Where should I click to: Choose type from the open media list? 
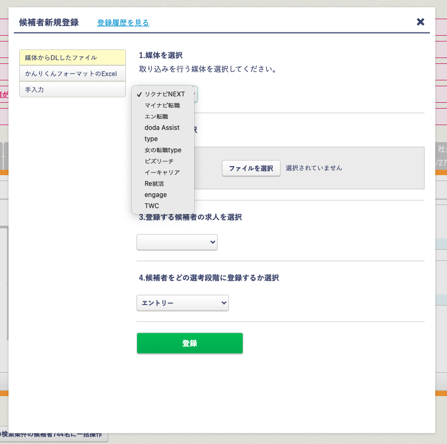[150, 139]
